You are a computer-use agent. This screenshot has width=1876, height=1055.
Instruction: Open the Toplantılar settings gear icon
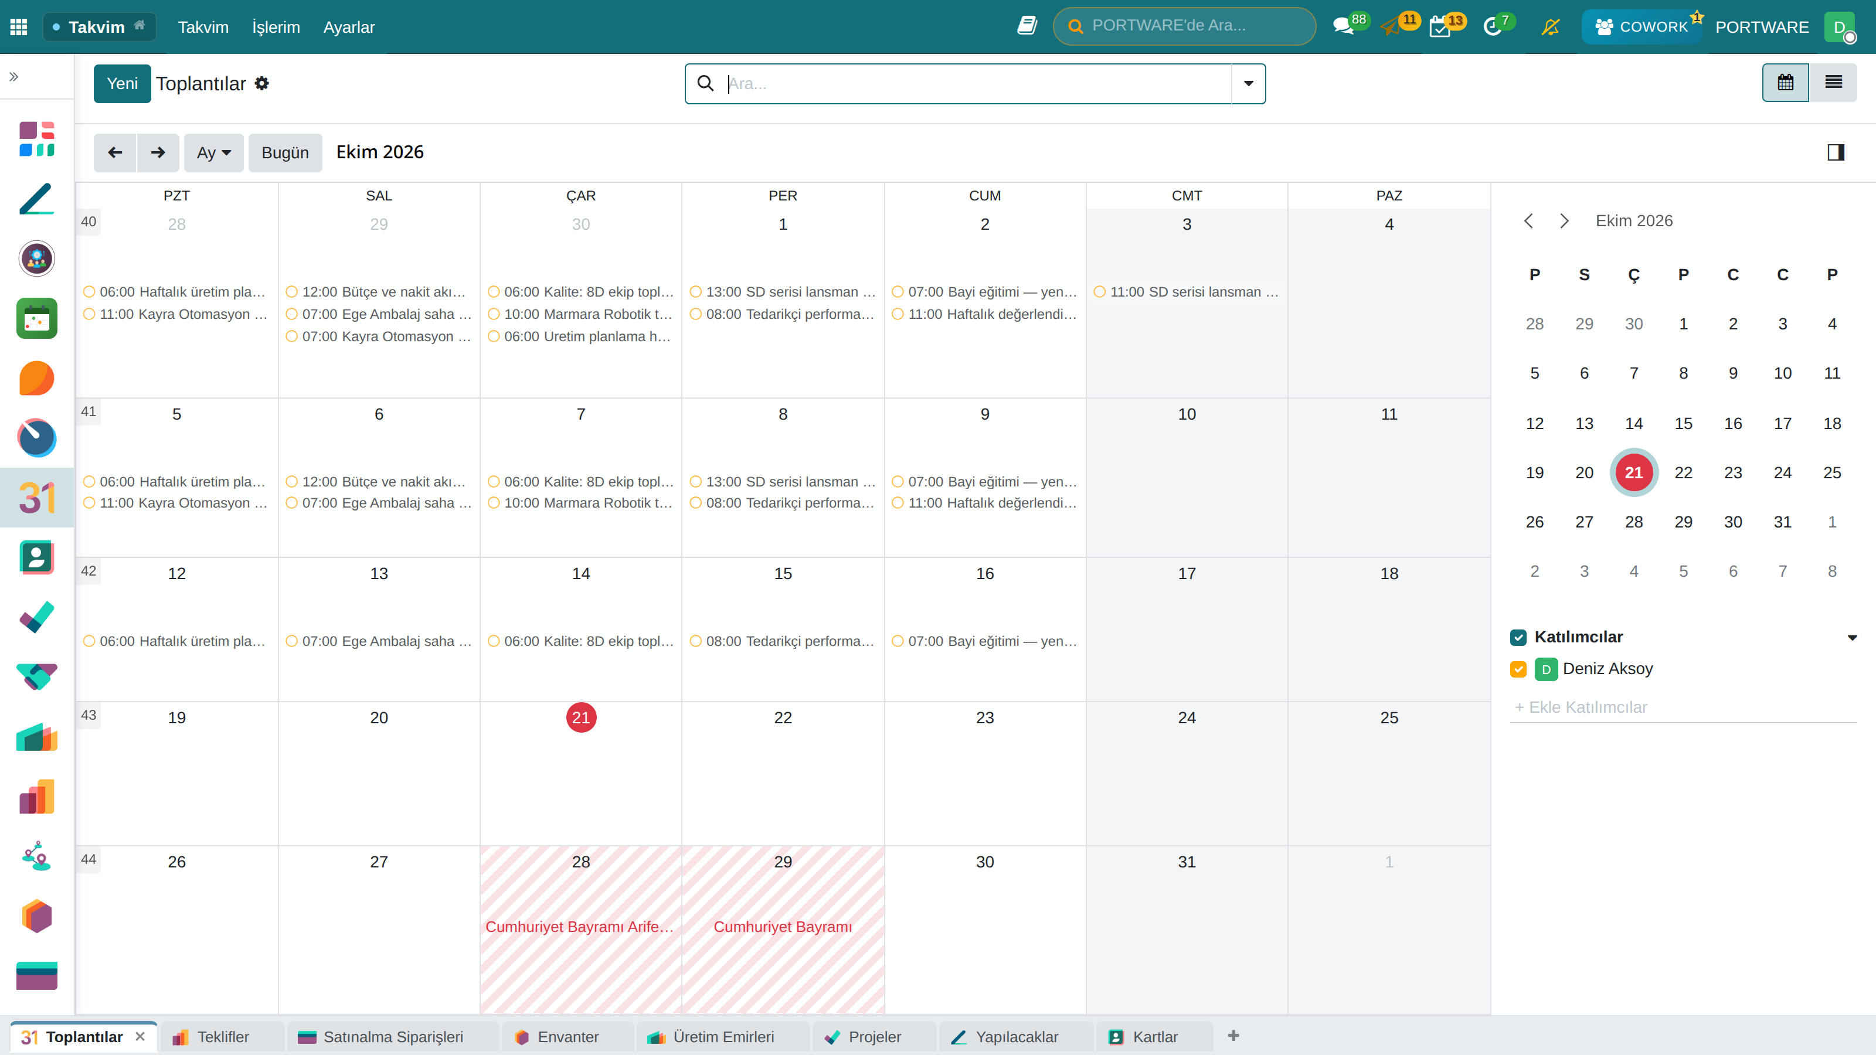pyautogui.click(x=262, y=84)
